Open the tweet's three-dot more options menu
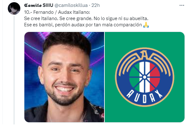Viewport: 187px width, 126px height. tap(182, 6)
